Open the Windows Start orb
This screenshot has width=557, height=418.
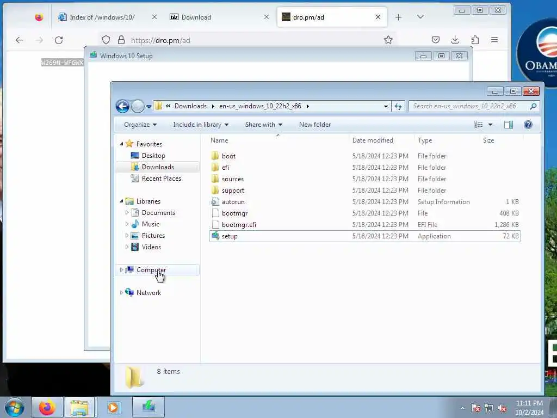[x=15, y=407]
